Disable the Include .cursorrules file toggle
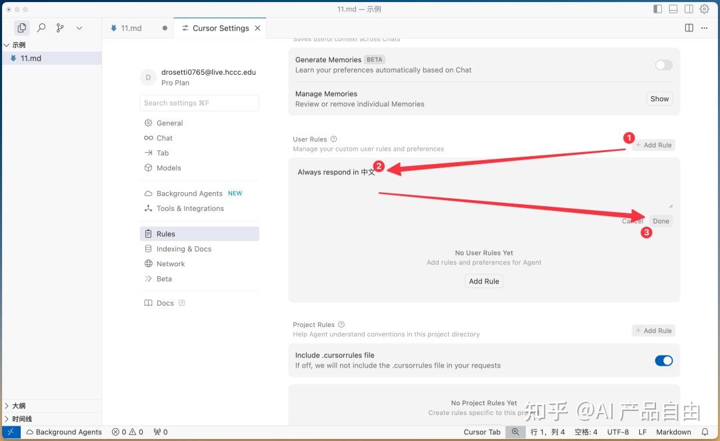The height and width of the screenshot is (441, 720). pyautogui.click(x=663, y=361)
